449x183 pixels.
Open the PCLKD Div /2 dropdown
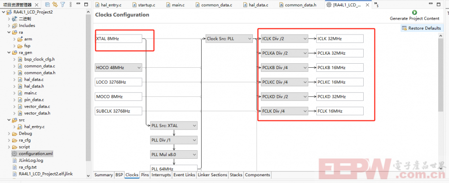click(284, 96)
